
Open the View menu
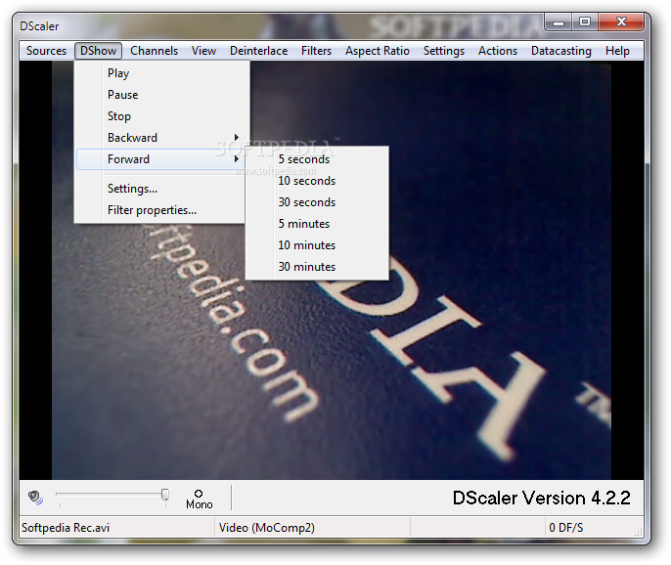click(203, 51)
